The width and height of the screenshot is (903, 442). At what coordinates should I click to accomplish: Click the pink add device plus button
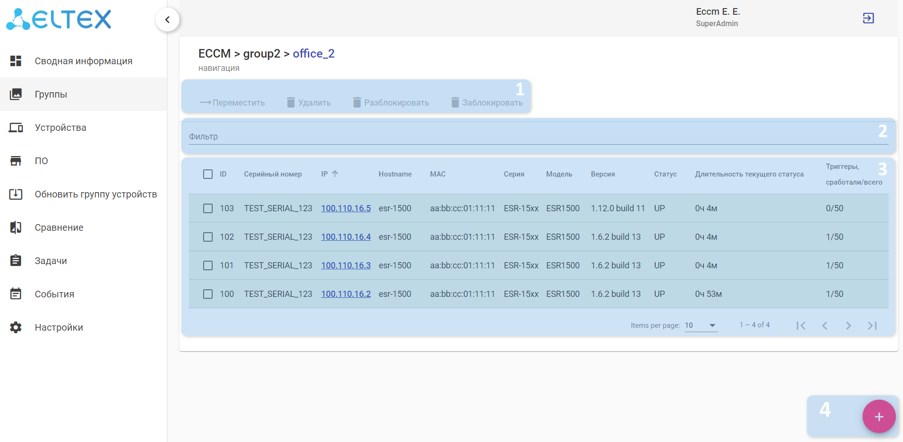879,416
